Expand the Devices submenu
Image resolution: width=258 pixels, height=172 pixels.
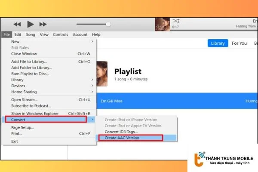pyautogui.click(x=49, y=86)
